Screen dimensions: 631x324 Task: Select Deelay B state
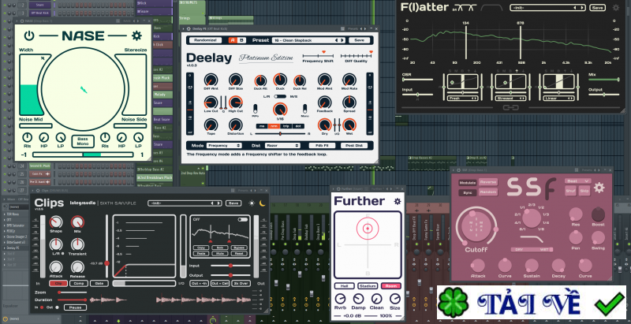point(241,40)
